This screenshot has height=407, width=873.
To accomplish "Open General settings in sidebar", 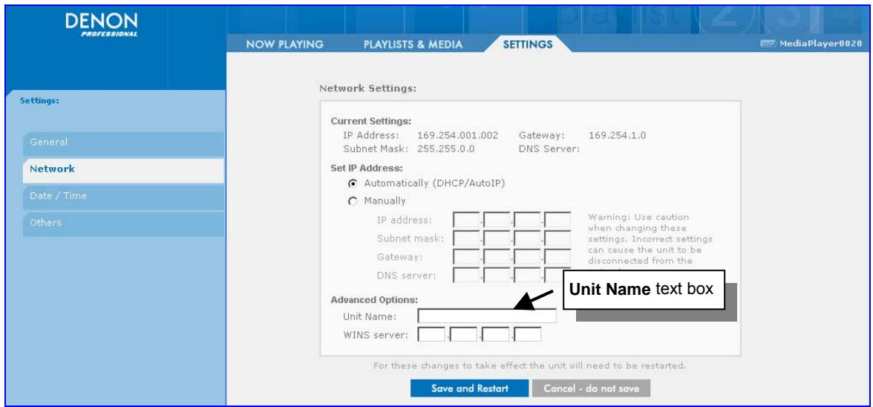I will (123, 143).
